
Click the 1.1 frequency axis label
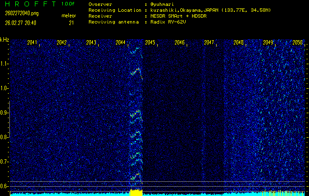(5, 64)
